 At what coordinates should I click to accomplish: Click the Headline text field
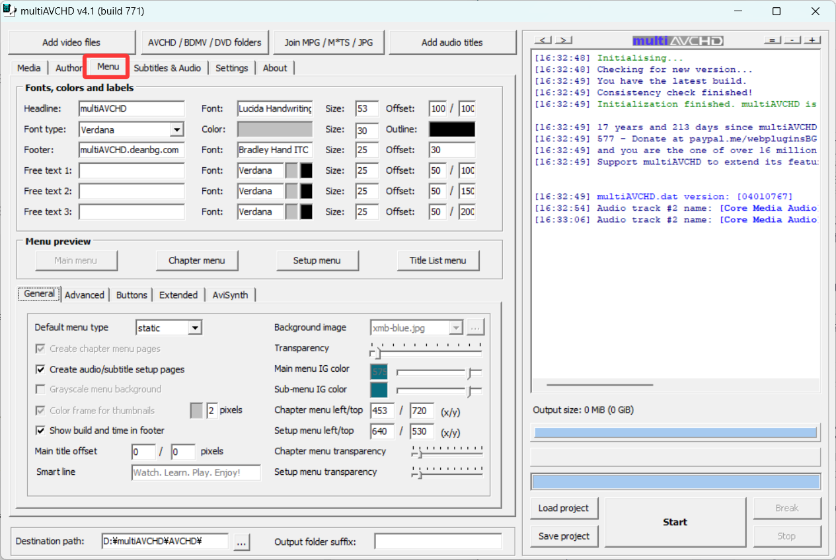tap(132, 109)
